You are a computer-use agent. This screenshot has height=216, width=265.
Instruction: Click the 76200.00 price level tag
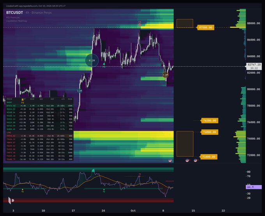210,120
